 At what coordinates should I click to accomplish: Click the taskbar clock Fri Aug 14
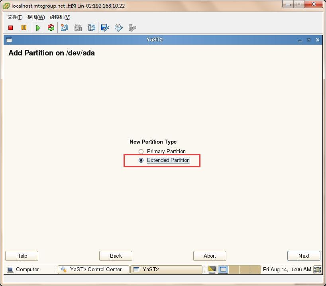[x=287, y=270]
